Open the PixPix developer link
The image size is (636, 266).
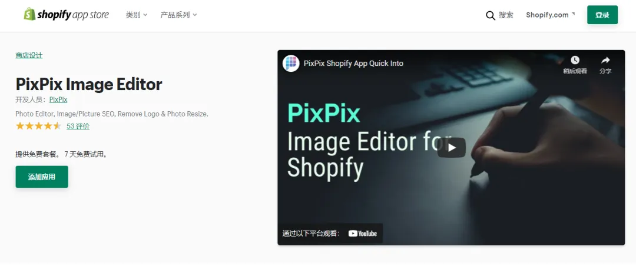coord(58,99)
